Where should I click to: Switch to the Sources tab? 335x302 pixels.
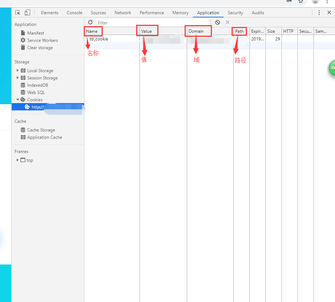pos(98,13)
